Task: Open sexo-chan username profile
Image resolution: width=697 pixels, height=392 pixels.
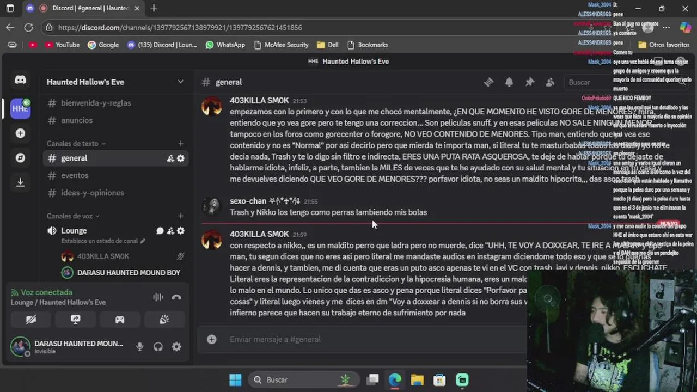Action: [248, 201]
